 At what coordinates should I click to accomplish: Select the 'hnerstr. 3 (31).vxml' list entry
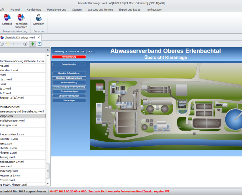coord(23,98)
